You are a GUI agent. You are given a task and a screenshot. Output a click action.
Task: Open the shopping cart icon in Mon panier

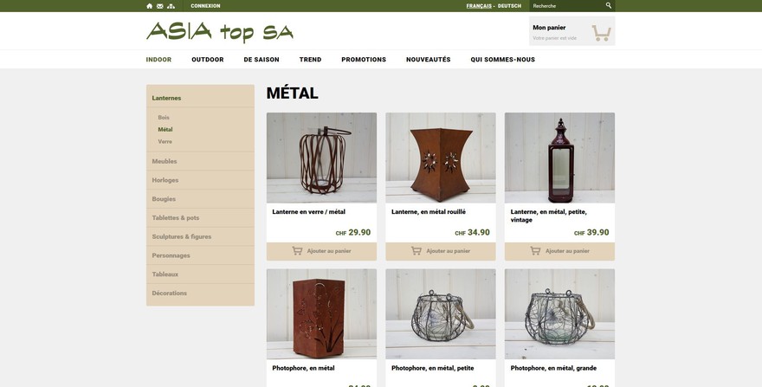601,33
